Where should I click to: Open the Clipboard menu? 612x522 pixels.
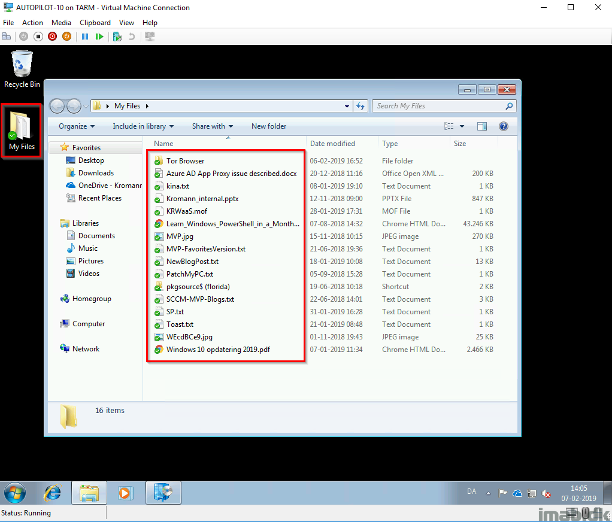point(95,23)
